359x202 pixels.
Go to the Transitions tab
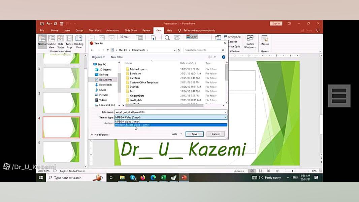(95, 30)
